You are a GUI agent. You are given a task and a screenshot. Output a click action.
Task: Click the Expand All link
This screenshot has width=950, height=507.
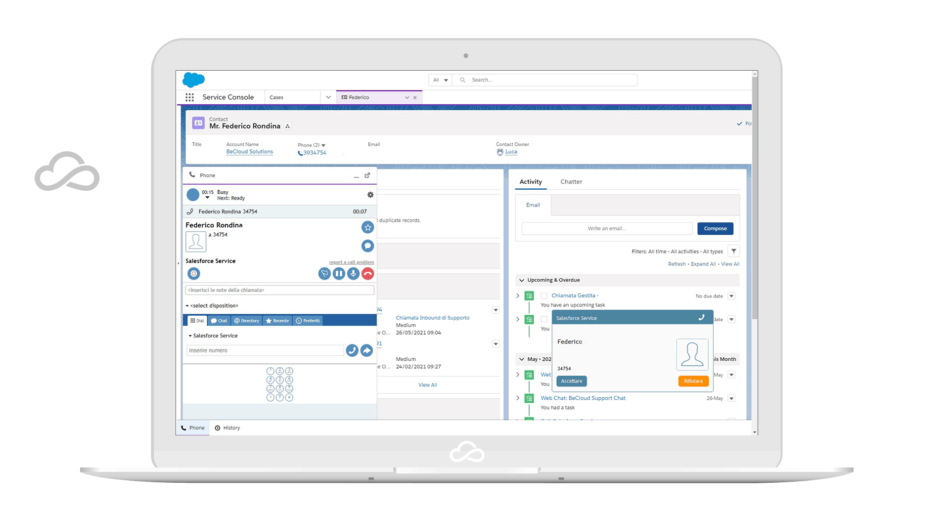(x=703, y=264)
